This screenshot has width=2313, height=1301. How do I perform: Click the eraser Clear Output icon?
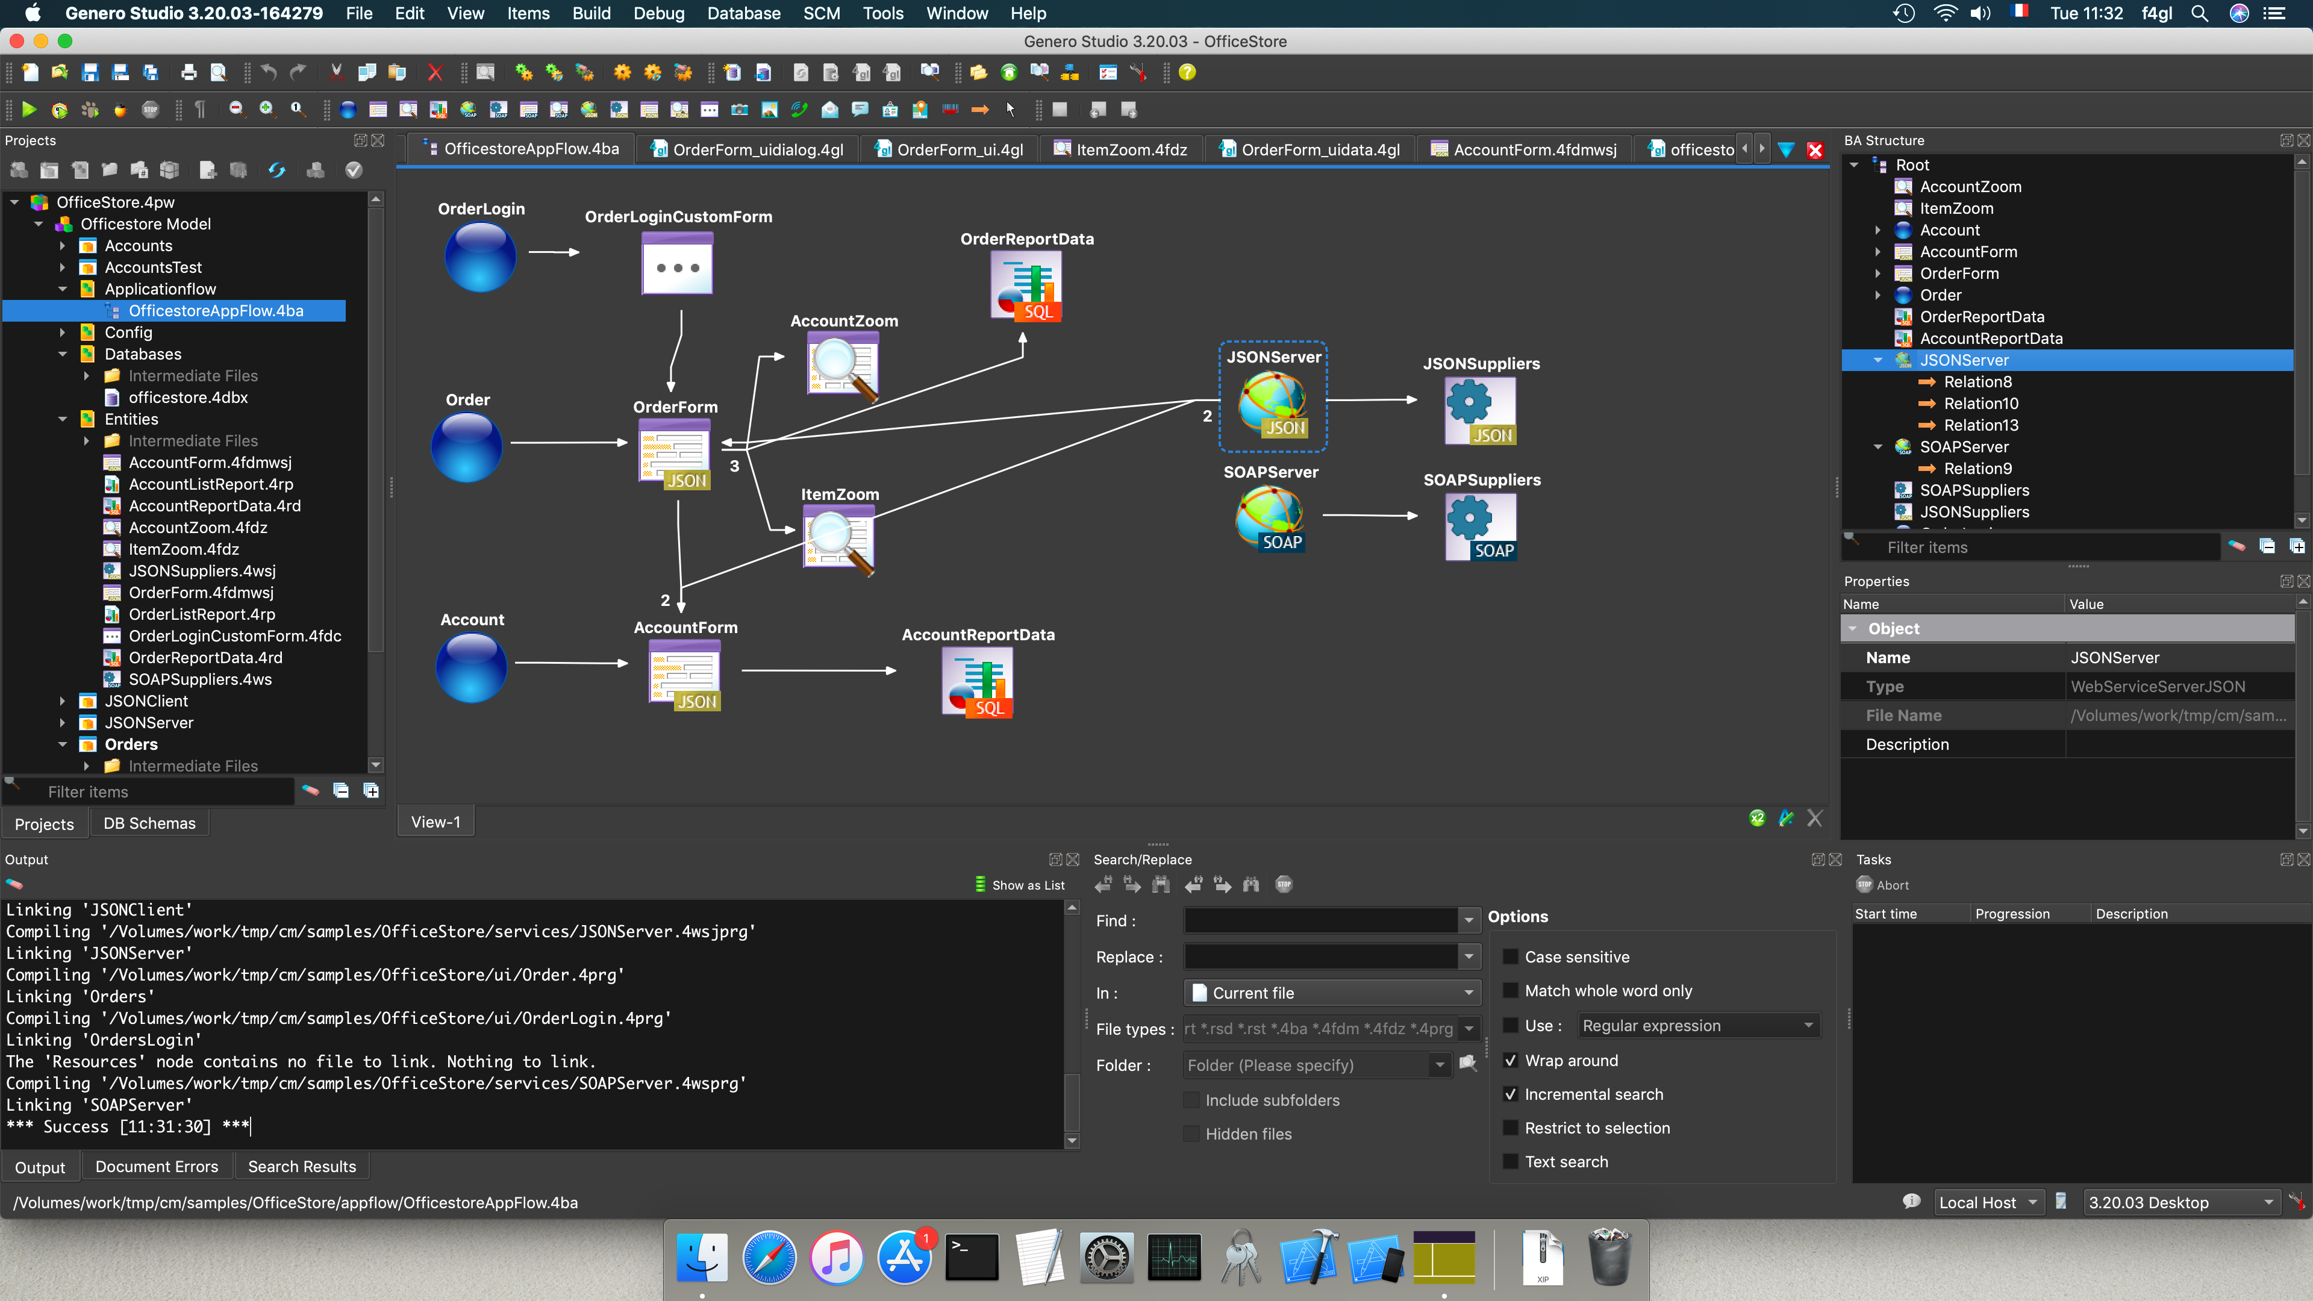pyautogui.click(x=14, y=884)
